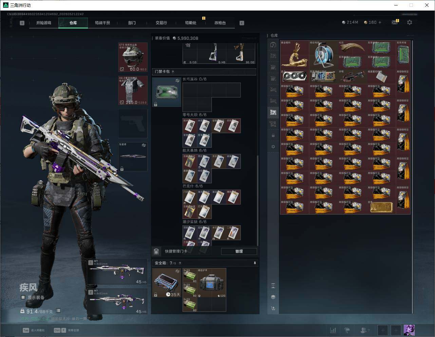Open the 交易行 tab
The height and width of the screenshot is (337, 435).
161,23
